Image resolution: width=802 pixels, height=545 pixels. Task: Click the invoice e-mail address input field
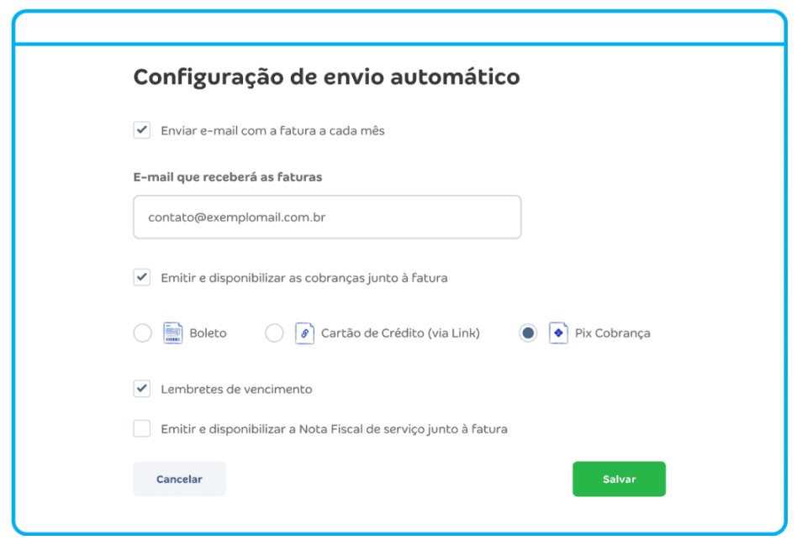click(327, 217)
